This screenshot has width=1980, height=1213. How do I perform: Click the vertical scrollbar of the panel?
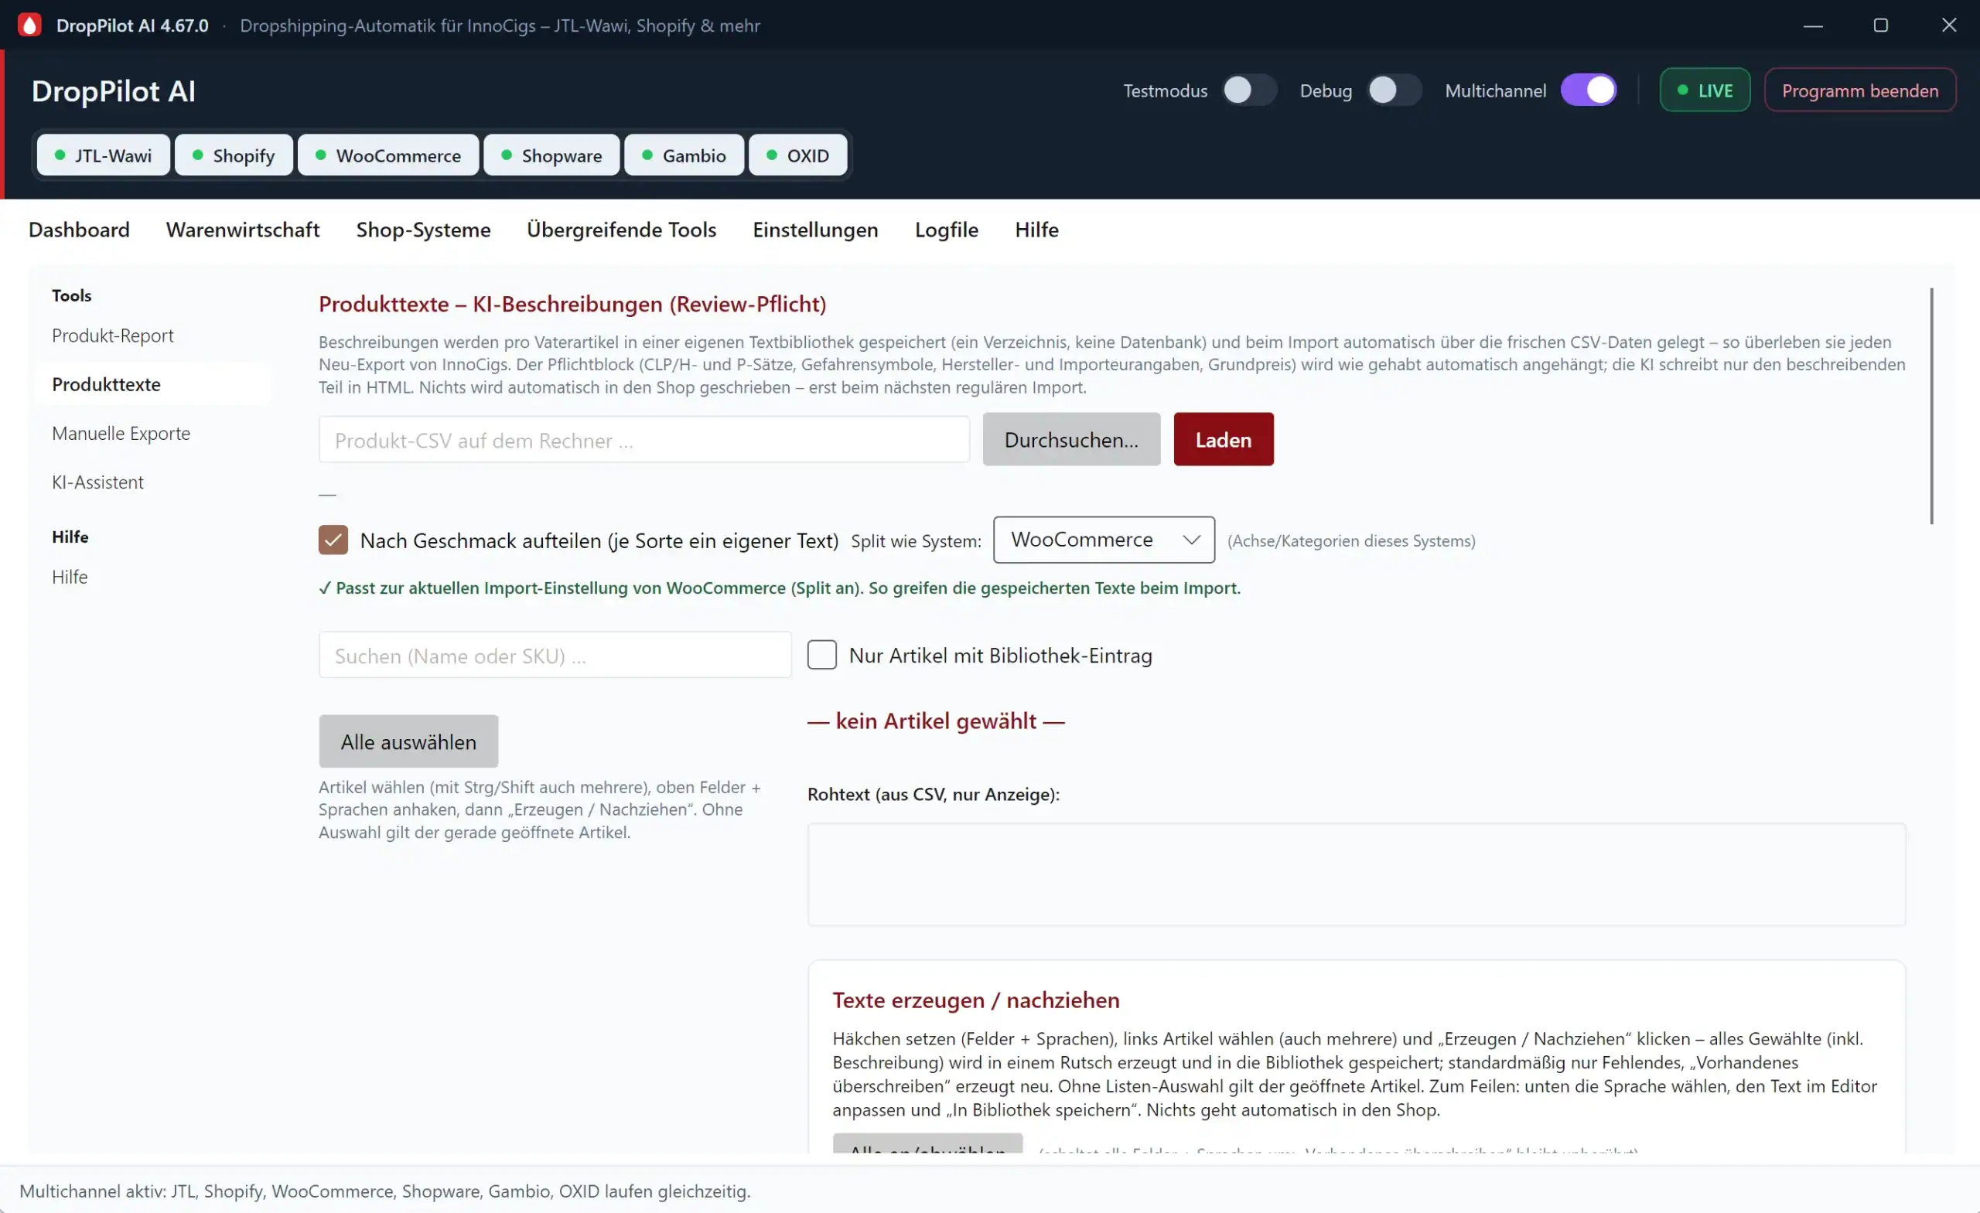coord(1931,406)
